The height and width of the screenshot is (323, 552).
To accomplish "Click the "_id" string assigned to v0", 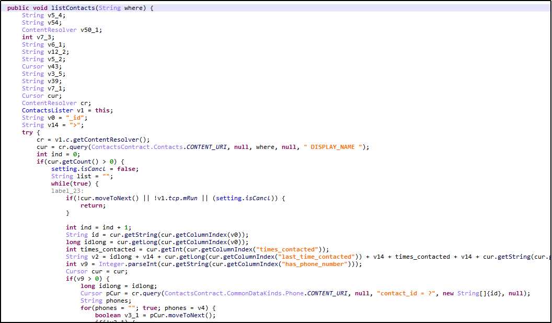I will [77, 118].
